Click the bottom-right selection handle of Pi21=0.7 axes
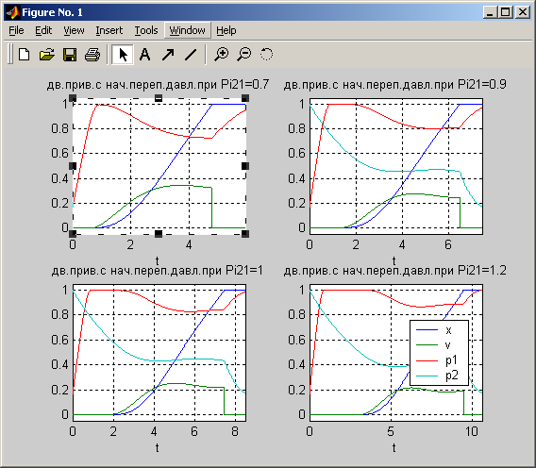Image resolution: width=536 pixels, height=468 pixels. point(245,234)
